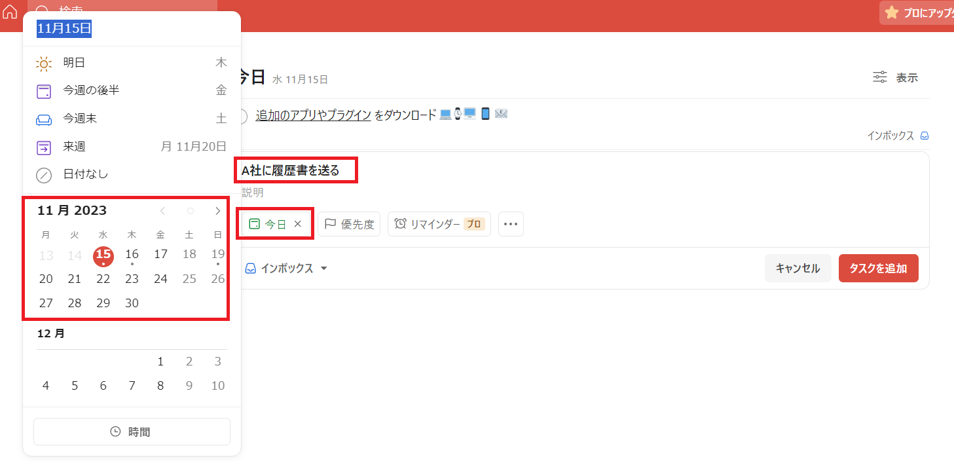Open the 追加のアプリやプラグイン link

[x=314, y=115]
